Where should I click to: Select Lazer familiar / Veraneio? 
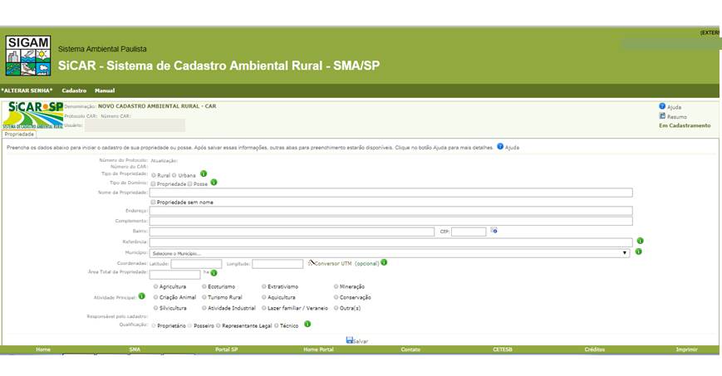pos(264,308)
